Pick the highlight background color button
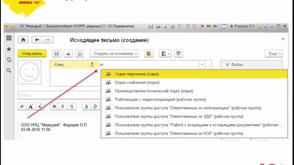 [95, 106]
